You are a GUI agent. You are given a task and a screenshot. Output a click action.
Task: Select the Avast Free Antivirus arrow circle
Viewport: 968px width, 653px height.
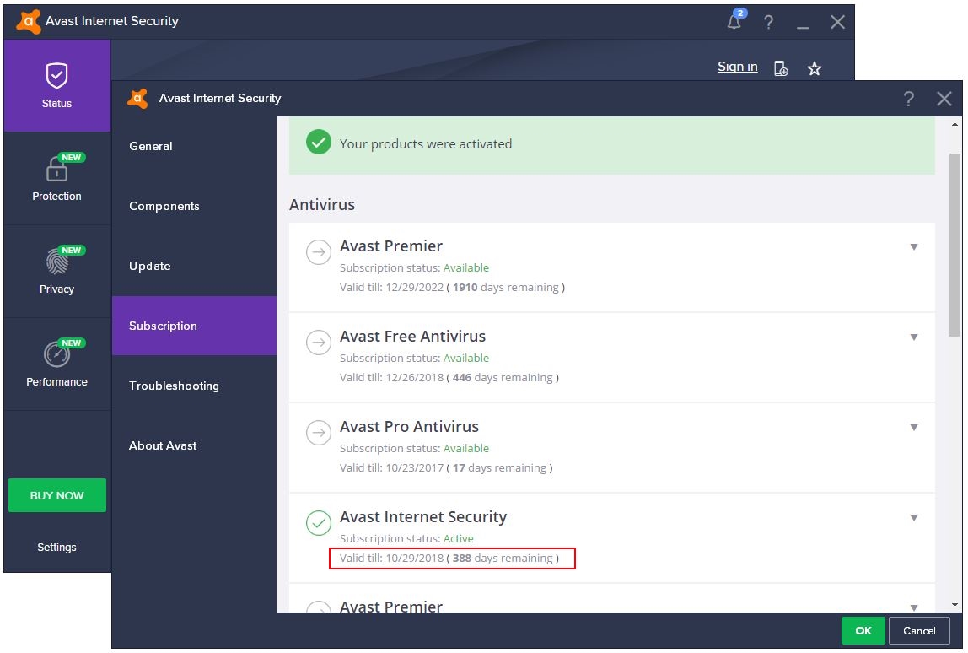tap(319, 343)
